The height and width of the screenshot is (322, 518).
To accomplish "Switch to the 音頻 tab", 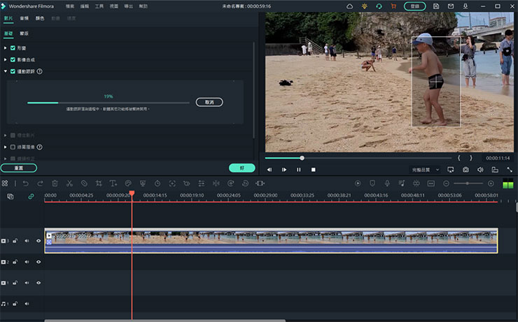I will coord(24,18).
